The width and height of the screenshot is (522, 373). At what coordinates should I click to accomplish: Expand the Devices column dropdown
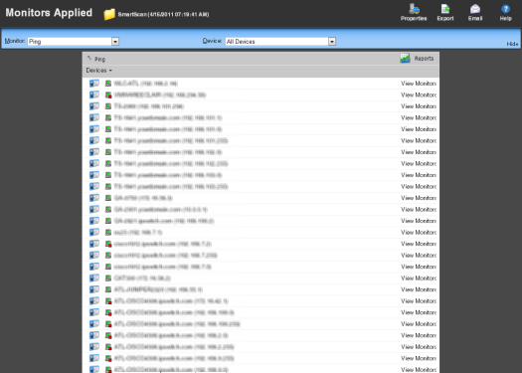coord(98,71)
